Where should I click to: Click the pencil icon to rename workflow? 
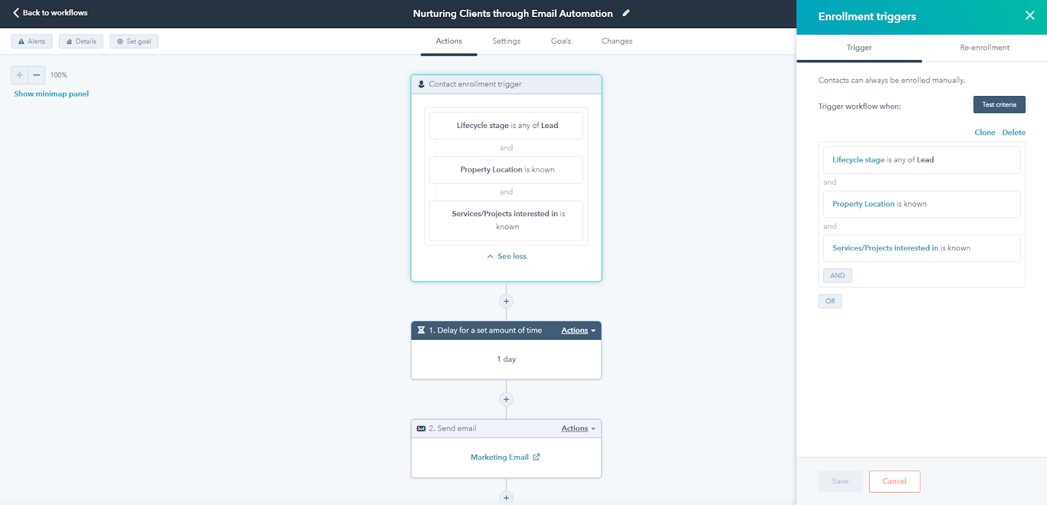(x=626, y=13)
